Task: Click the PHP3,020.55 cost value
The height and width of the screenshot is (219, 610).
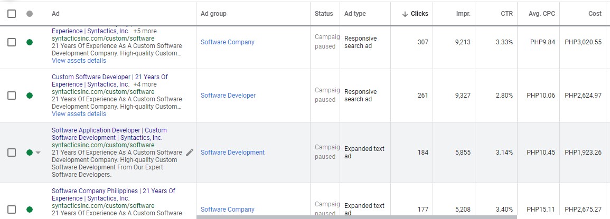Action: 583,42
